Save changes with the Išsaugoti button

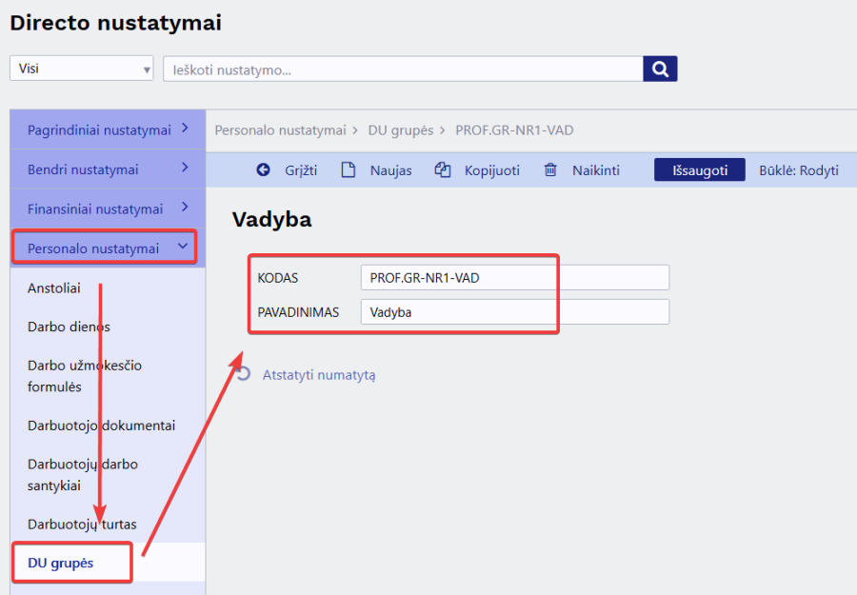click(700, 169)
